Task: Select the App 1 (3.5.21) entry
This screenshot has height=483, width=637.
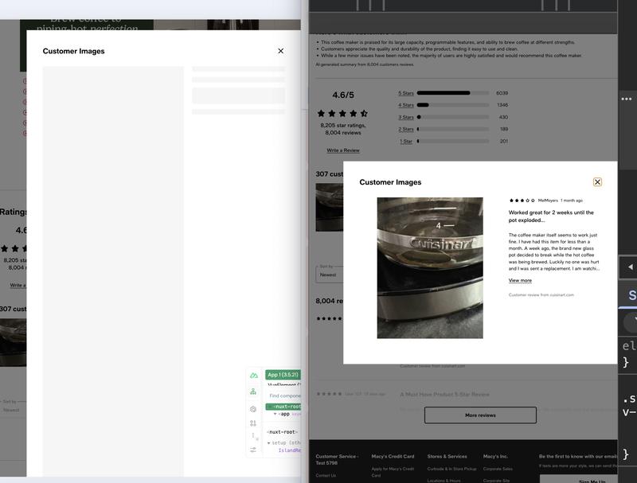Action: click(283, 375)
